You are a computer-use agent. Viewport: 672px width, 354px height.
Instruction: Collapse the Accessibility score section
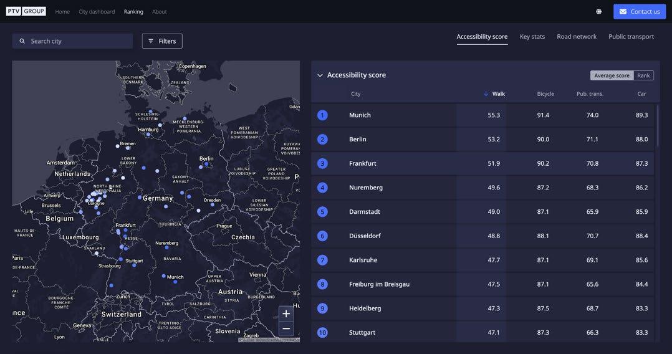click(x=320, y=75)
